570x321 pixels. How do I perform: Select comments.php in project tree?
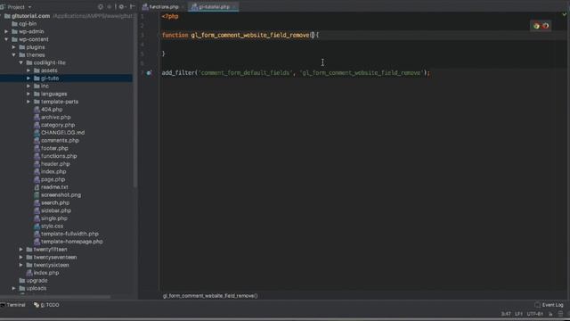[60, 141]
